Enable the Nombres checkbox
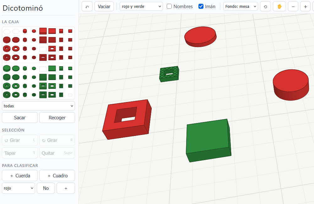Viewport: 314px width, 204px height. (x=169, y=6)
